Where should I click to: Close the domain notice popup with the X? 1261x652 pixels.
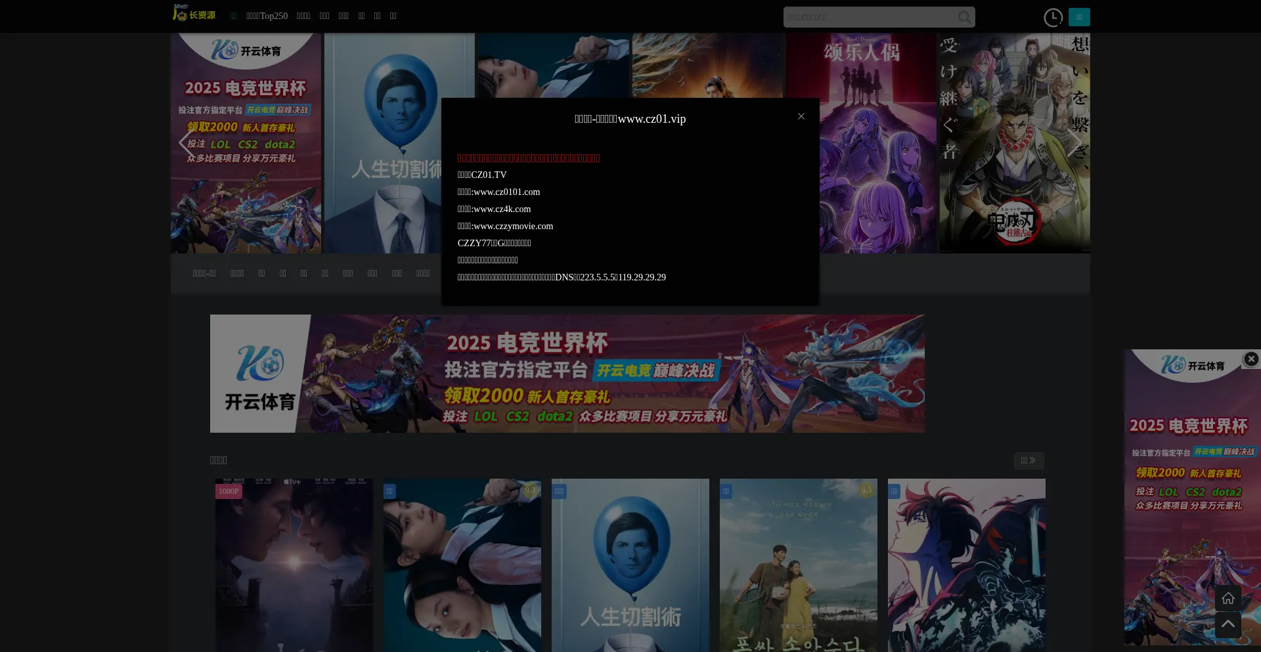[801, 116]
